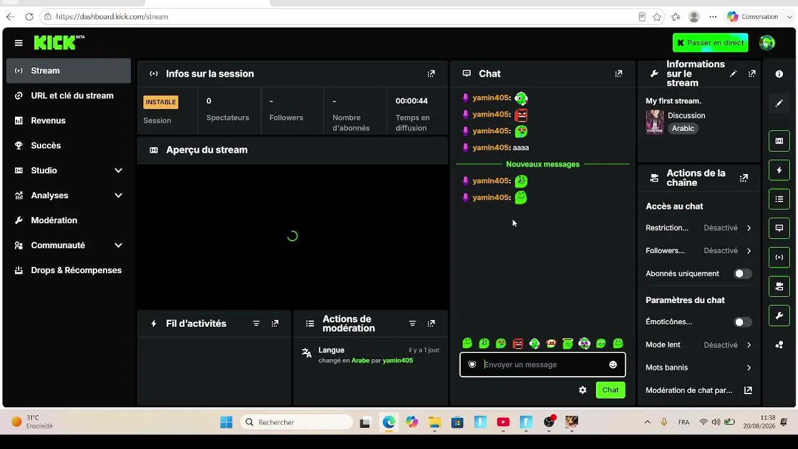Open YouTube from the Windows taskbar

[x=503, y=422]
